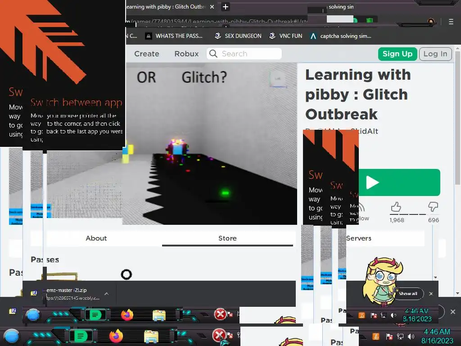The image size is (461, 346).
Task: Click the search magnifier icon
Action: point(213,54)
